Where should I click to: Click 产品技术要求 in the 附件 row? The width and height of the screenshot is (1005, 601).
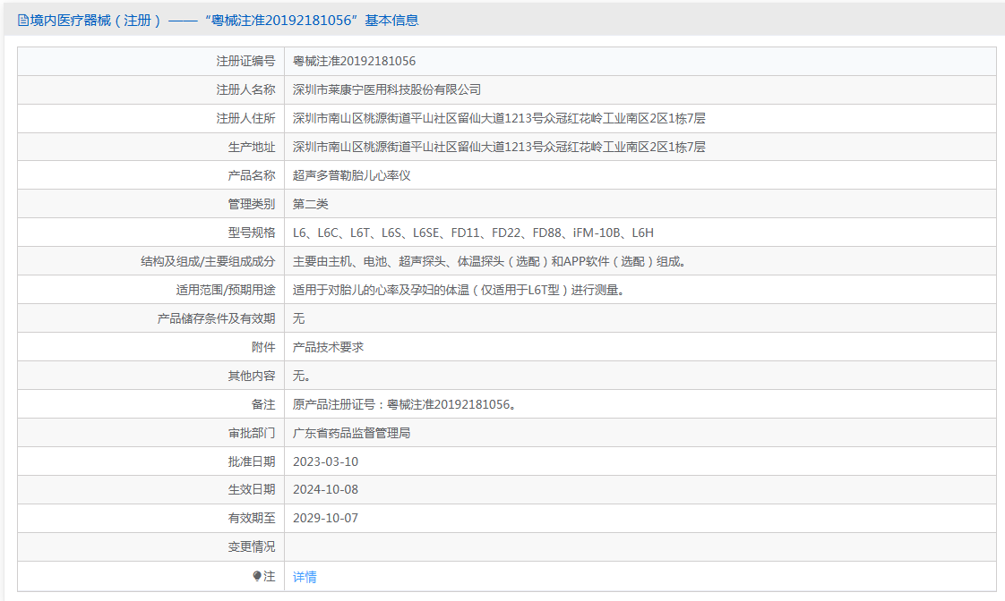tap(328, 348)
